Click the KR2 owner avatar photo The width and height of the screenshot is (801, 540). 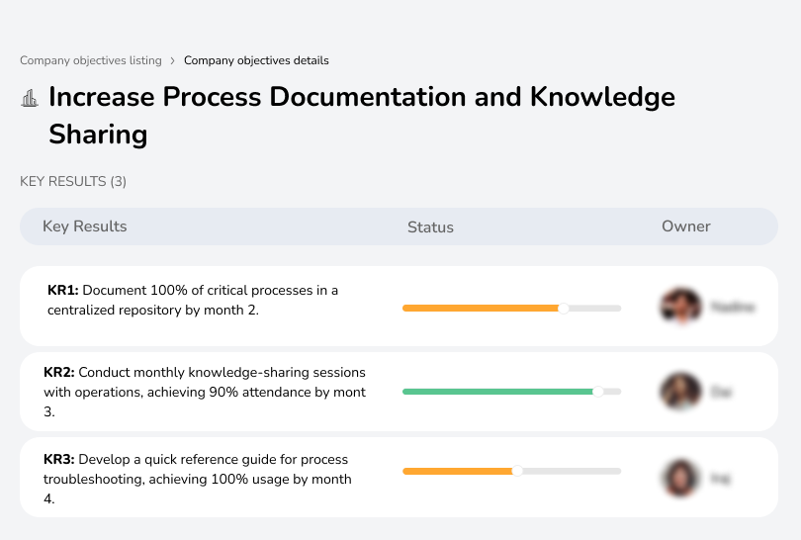680,392
